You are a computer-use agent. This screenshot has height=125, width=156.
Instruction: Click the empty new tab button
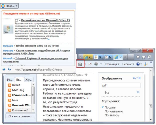[130, 57]
